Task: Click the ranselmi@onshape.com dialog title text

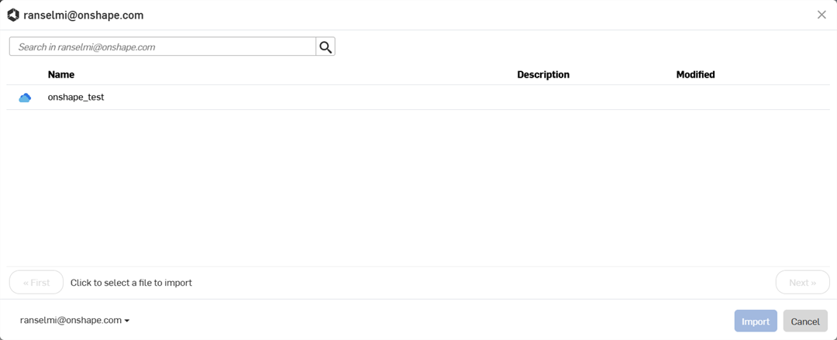Action: point(84,15)
